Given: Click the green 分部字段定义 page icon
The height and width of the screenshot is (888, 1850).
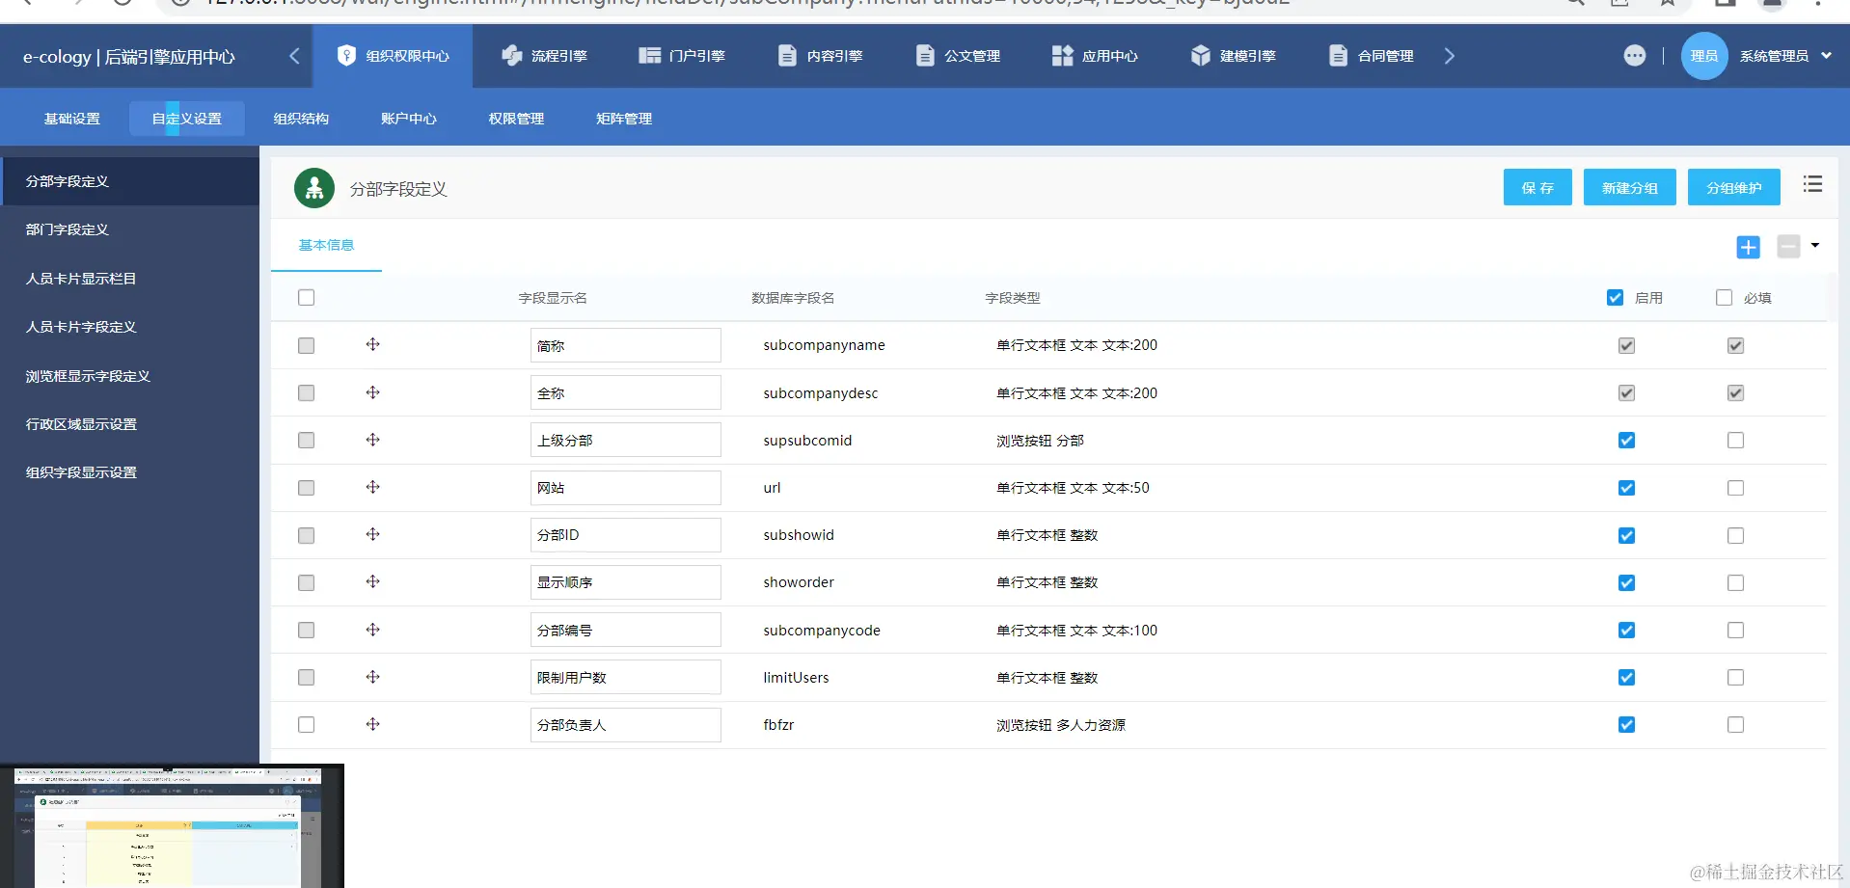Looking at the screenshot, I should (x=314, y=188).
